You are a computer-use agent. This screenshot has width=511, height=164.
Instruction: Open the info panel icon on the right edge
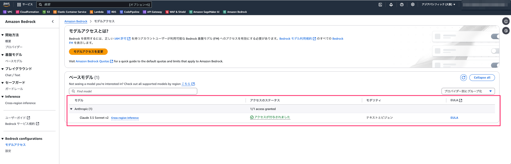pyautogui.click(x=506, y=21)
